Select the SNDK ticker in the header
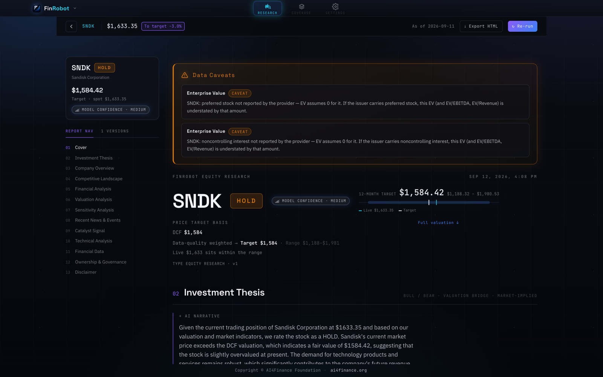603x377 pixels. click(x=88, y=26)
